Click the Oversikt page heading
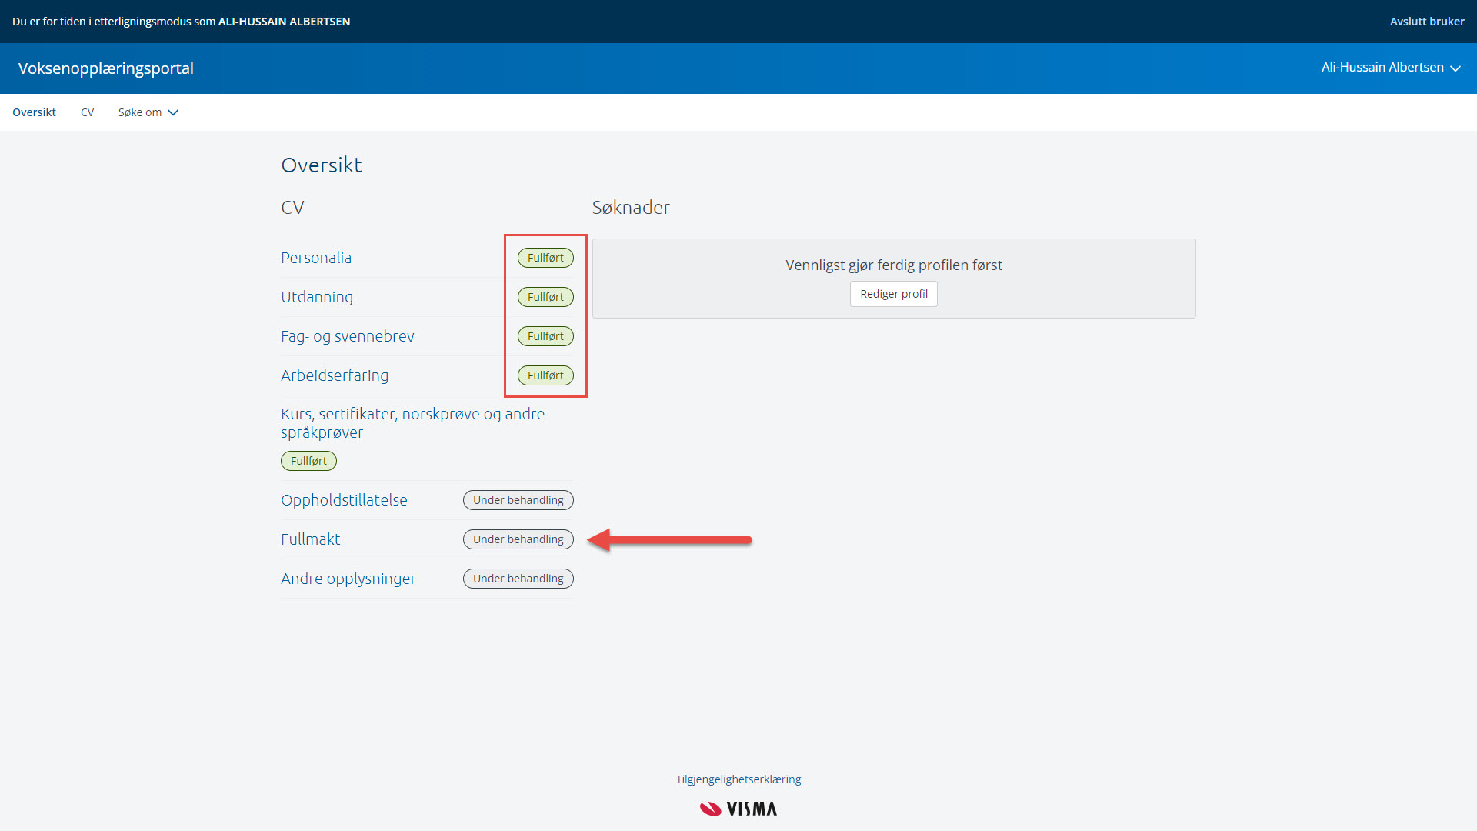Viewport: 1477px width, 831px height. click(322, 165)
